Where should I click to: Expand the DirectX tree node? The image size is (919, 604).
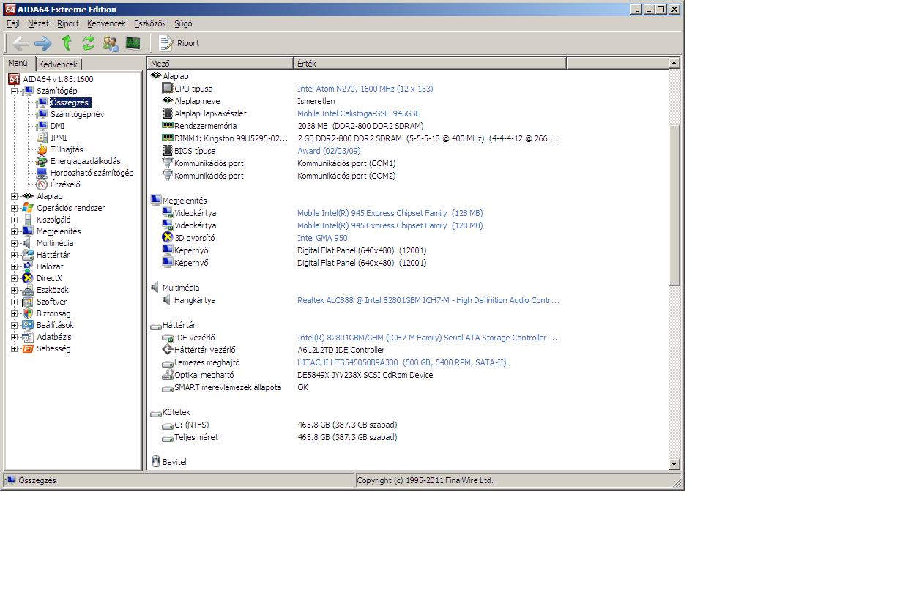coord(14,278)
